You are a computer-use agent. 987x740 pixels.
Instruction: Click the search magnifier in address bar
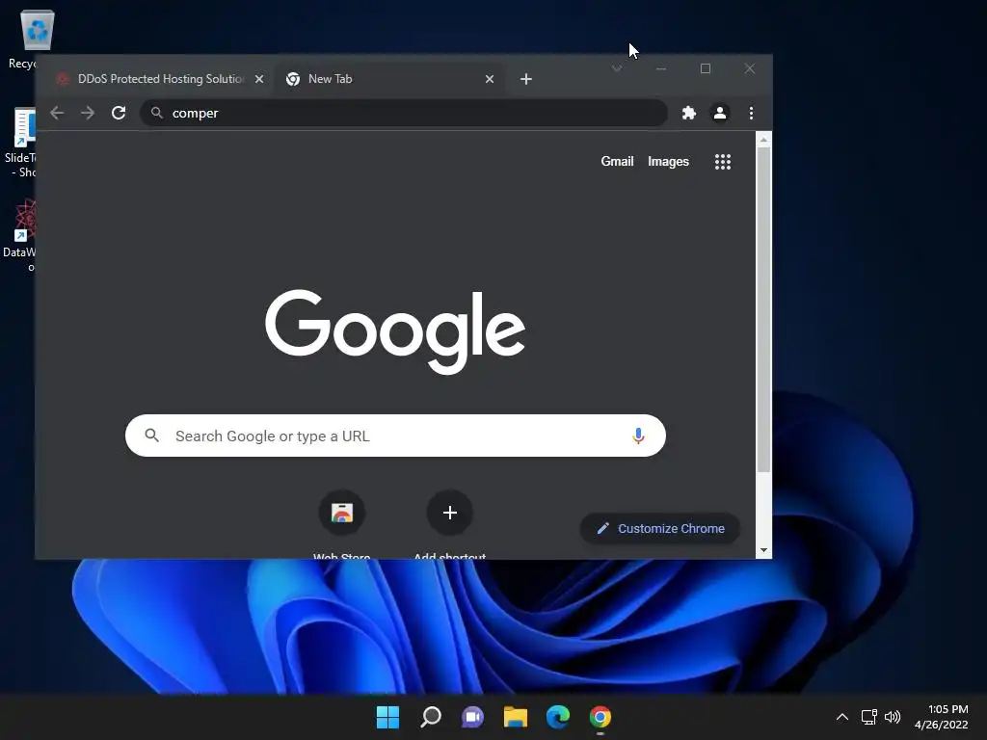point(157,114)
